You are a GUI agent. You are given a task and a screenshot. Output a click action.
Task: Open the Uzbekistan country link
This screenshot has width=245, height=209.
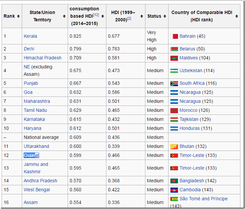pos(191,71)
